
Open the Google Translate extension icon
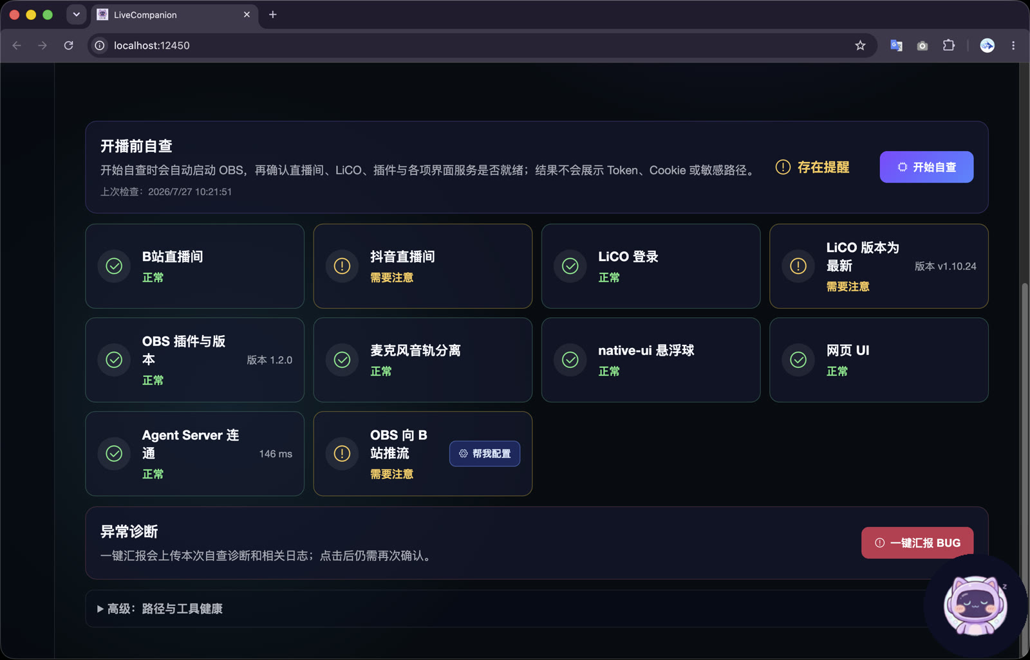coord(896,46)
